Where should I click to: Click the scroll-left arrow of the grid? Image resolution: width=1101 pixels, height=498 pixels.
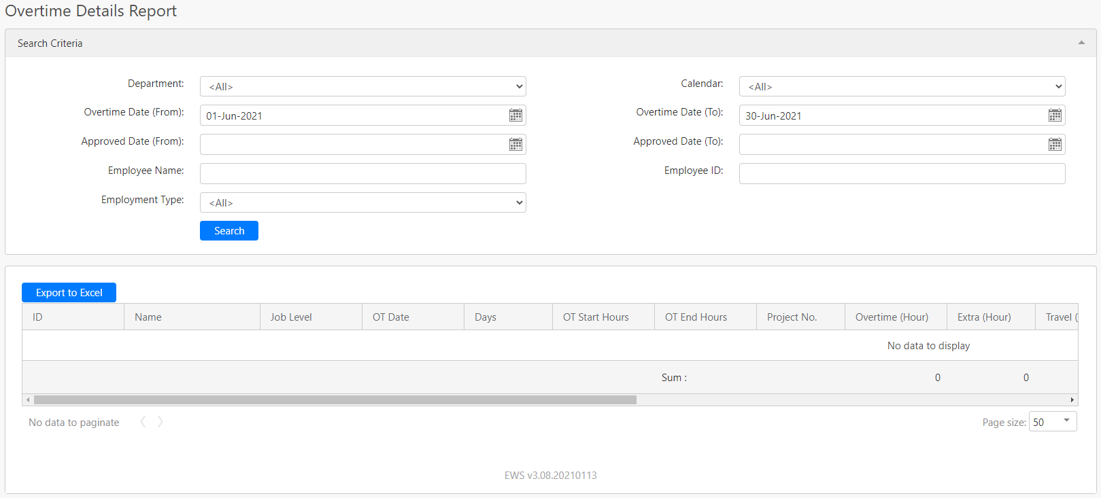[x=27, y=400]
